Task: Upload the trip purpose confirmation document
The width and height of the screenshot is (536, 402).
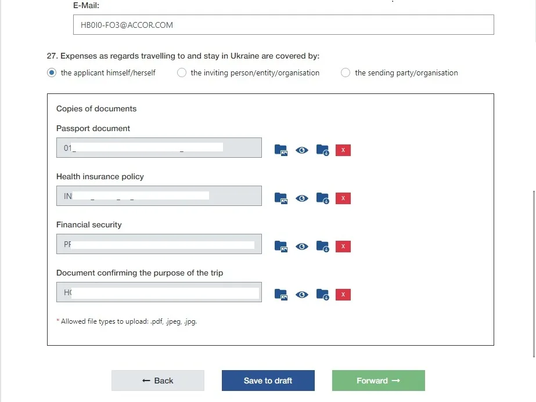Action: pyautogui.click(x=281, y=295)
